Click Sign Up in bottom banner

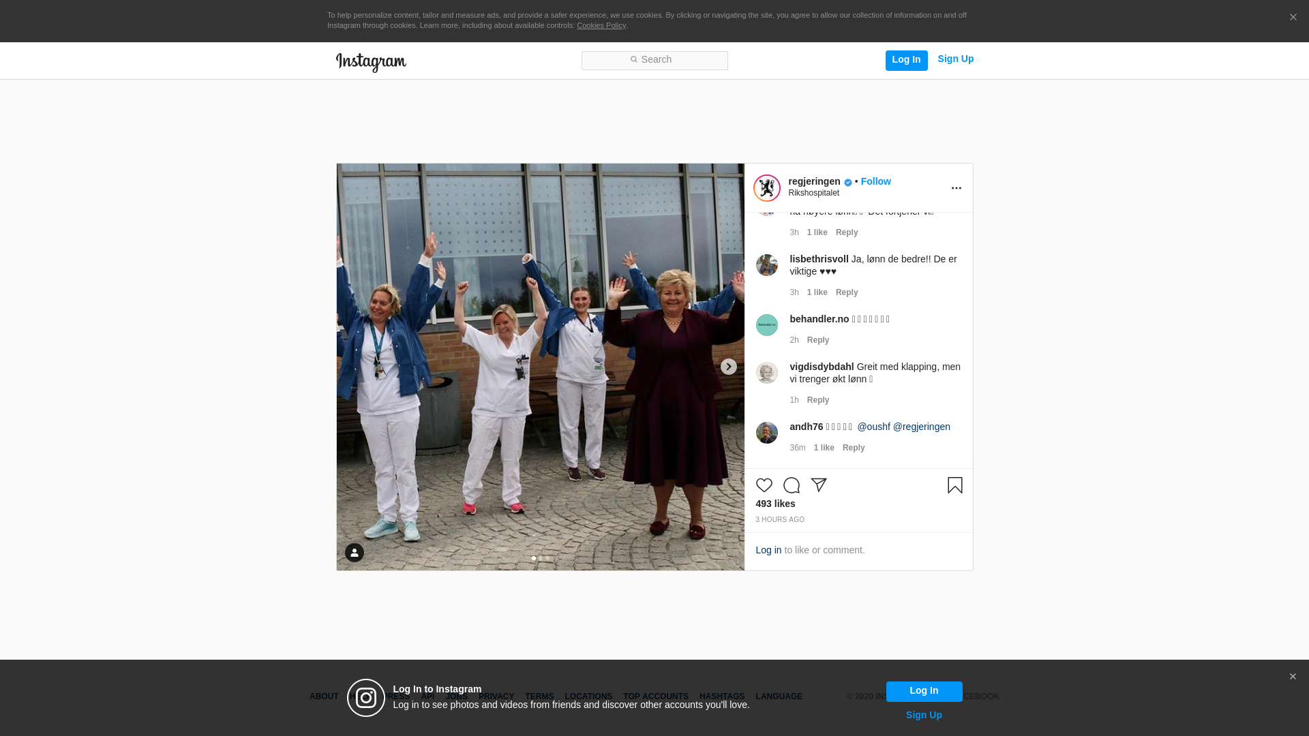(924, 715)
